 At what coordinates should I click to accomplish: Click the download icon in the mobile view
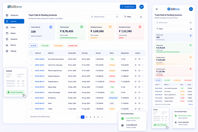coord(191,29)
